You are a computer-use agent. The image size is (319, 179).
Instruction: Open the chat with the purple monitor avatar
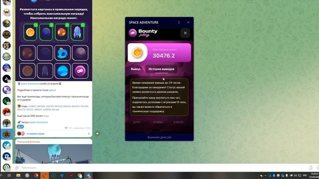pos(6,89)
